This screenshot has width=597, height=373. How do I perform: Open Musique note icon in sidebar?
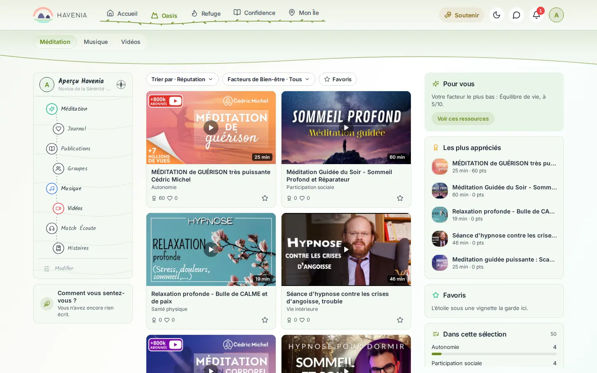point(51,188)
